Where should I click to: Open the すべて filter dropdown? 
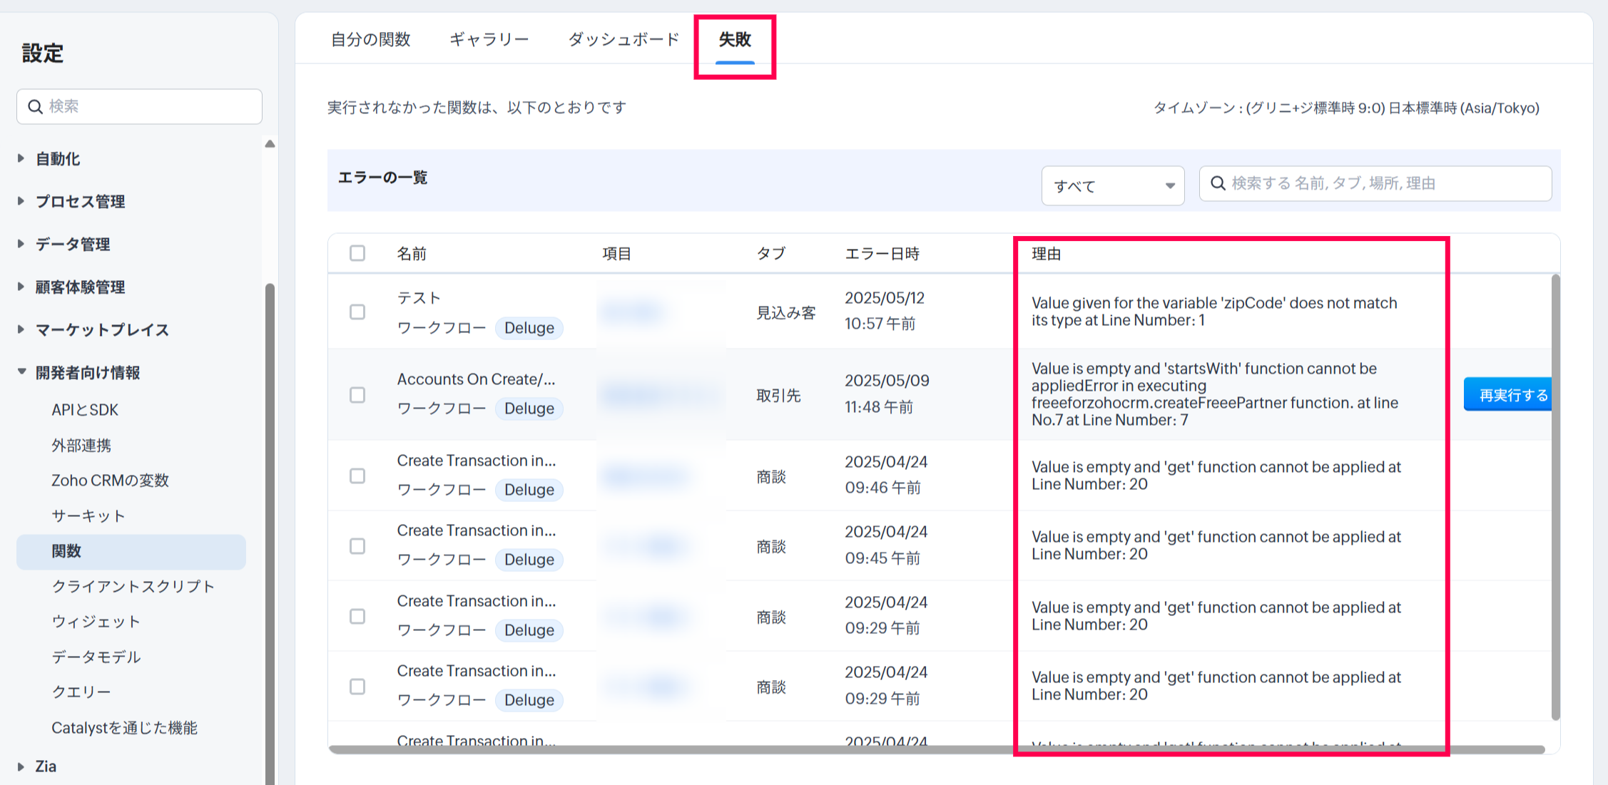[1112, 186]
